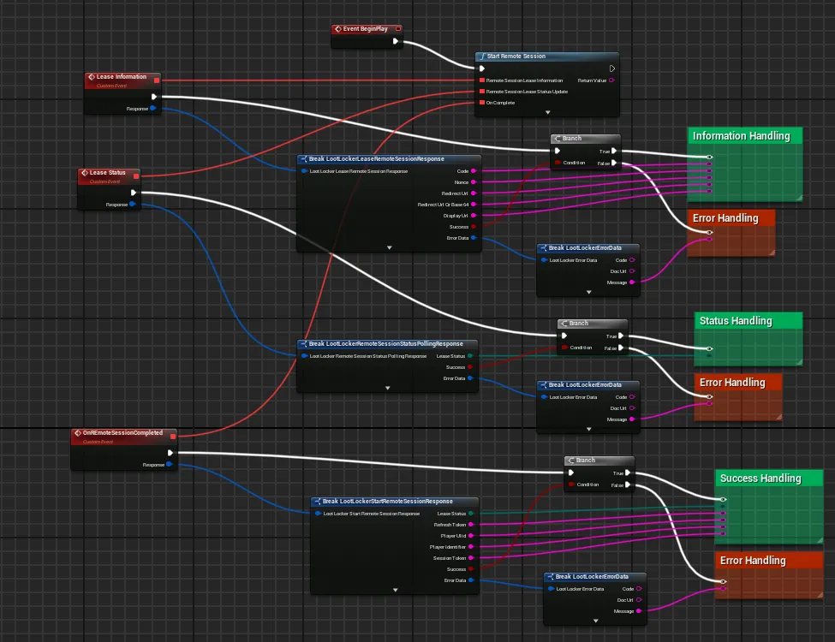Click Lease Information red delegate output pin
Viewport: 835px width, 642px height.
pyautogui.click(x=157, y=80)
